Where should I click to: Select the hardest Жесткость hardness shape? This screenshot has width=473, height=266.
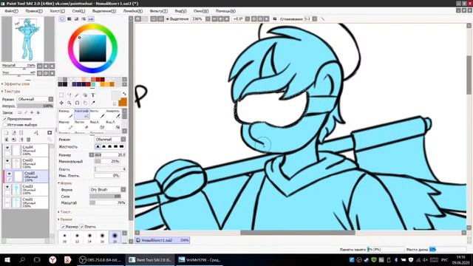[121, 146]
